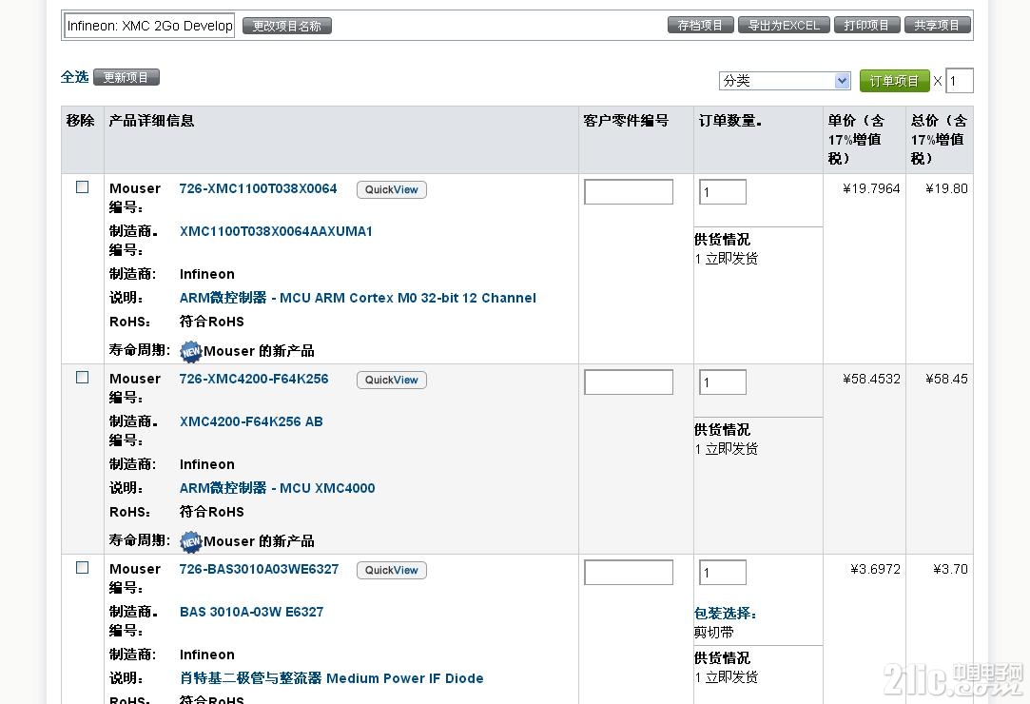
Task: Focus the project name field Infineon: XMC 2Go
Action: pyautogui.click(x=149, y=26)
